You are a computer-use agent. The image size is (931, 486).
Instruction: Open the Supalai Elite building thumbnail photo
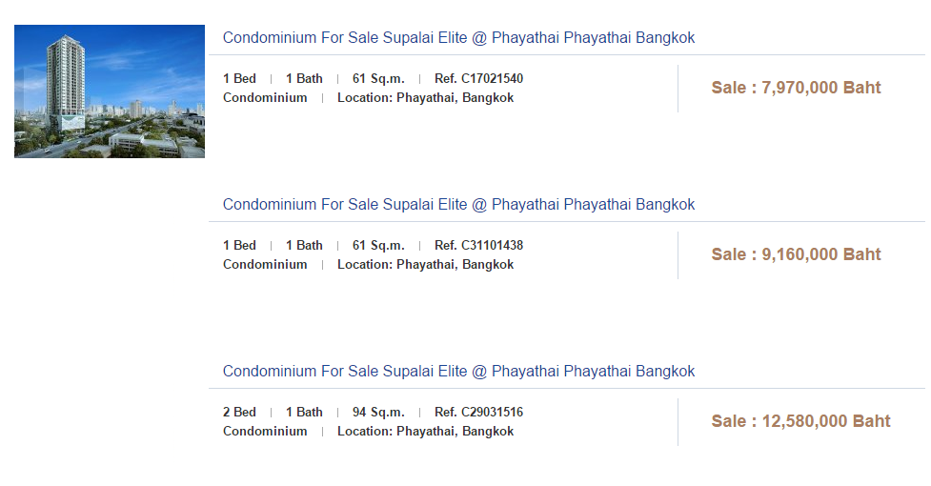[x=110, y=91]
